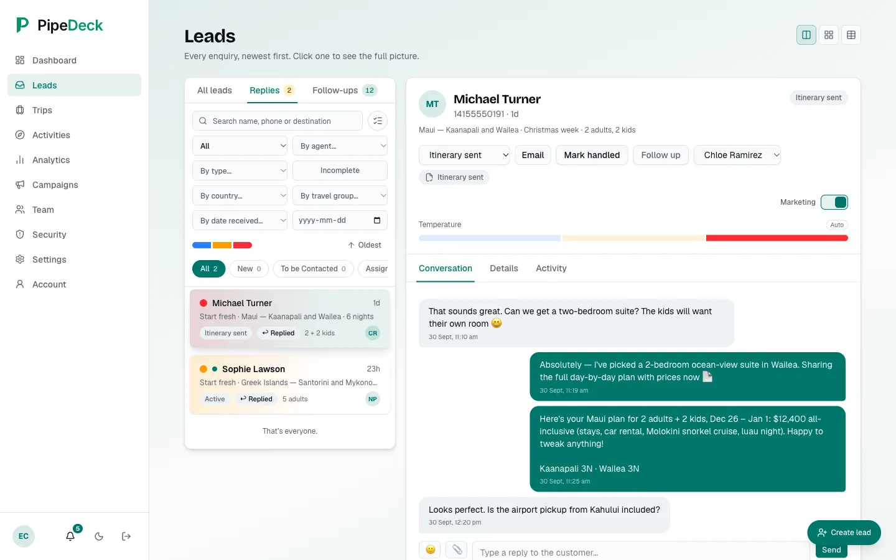Image resolution: width=896 pixels, height=560 pixels.
Task: Sort by Oldest
Action: click(365, 245)
